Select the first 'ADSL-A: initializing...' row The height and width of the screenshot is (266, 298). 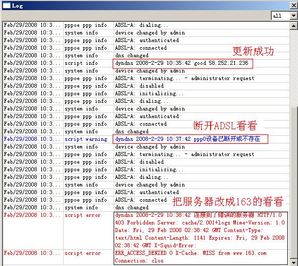tap(146, 93)
